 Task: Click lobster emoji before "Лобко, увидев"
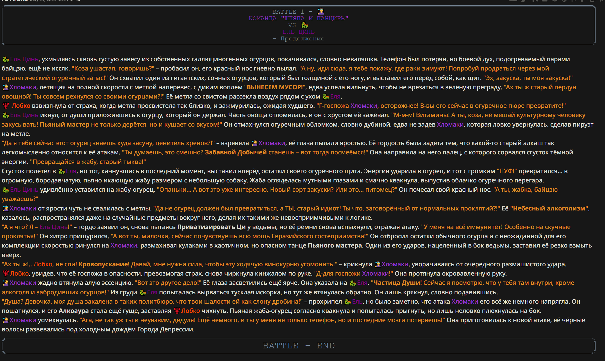click(5, 274)
